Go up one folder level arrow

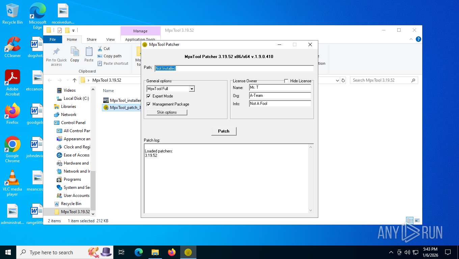click(75, 80)
